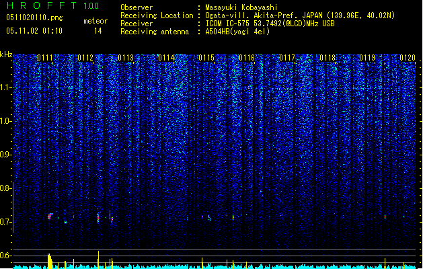
Task: Click the 0117 time marker
Action: coord(287,58)
